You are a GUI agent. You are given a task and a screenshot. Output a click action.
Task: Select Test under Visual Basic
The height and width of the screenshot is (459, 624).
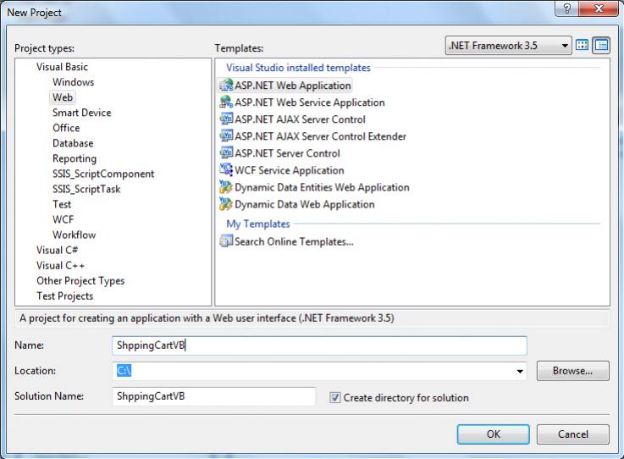pos(62,204)
